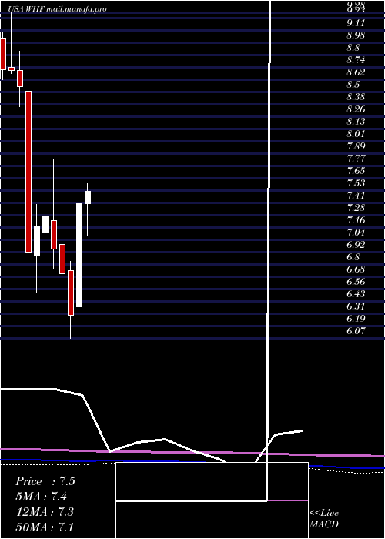This screenshot has height=539, width=385.
Task: Click the 8.26 price axis label
Action: pyautogui.click(x=356, y=109)
